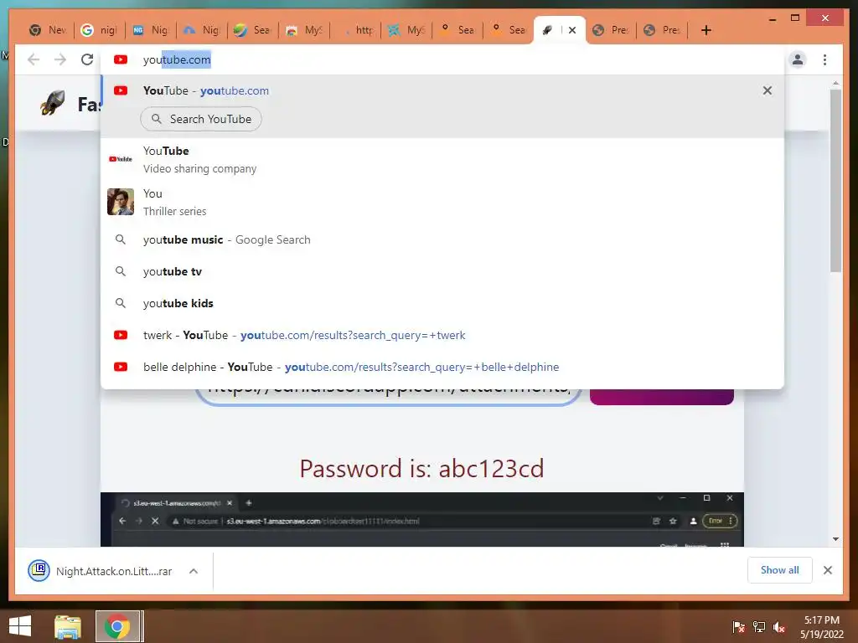The width and height of the screenshot is (858, 643).
Task: Switch to the 'http' tab
Action: (355, 30)
